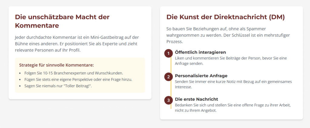Click the yellow timeline line between steps 2 and 3
Image resolution: width=310 pixels, height=128 pixels.
171,89
